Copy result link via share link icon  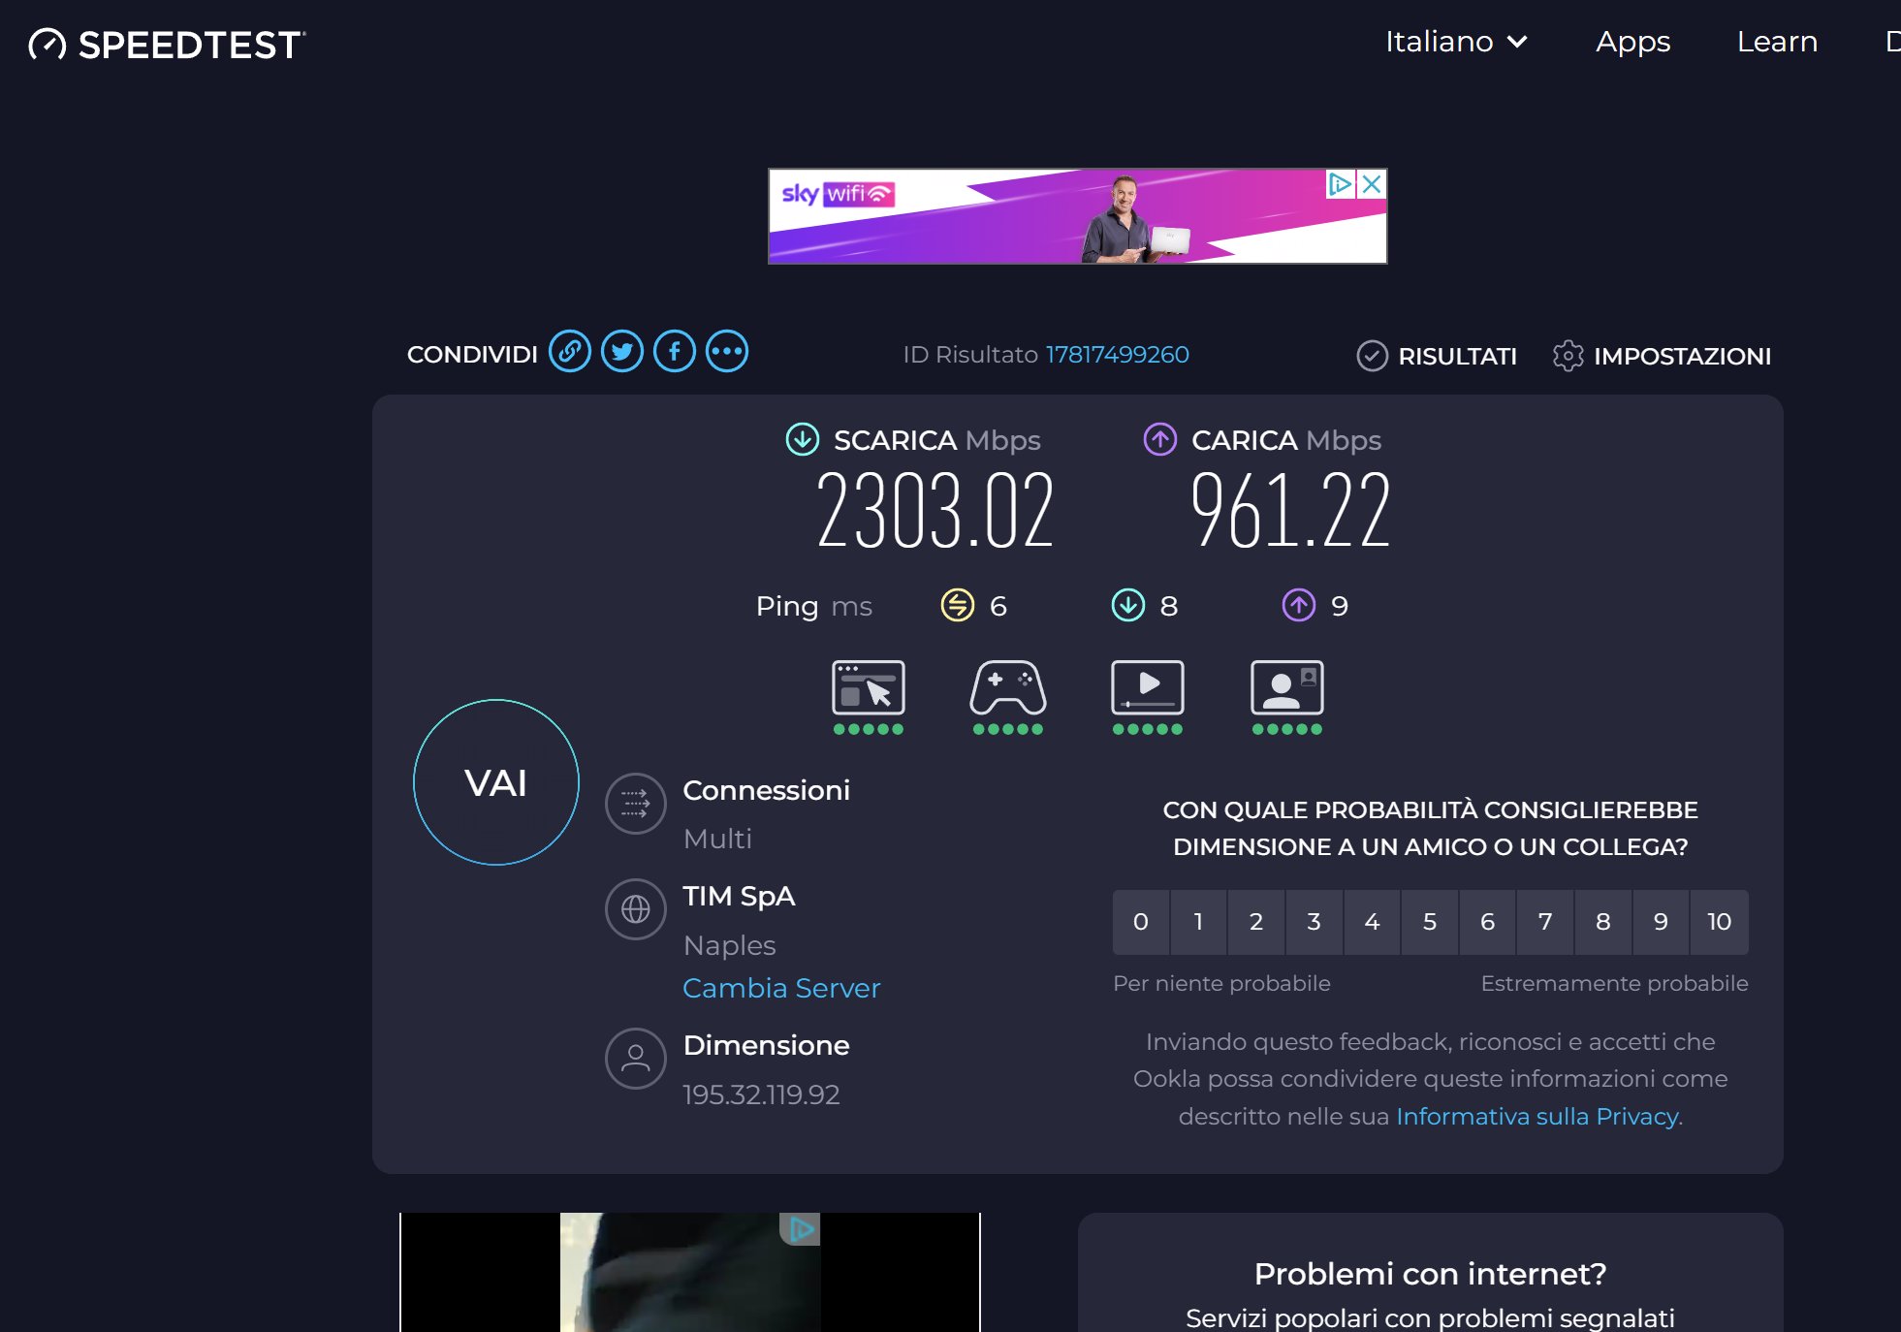(570, 352)
